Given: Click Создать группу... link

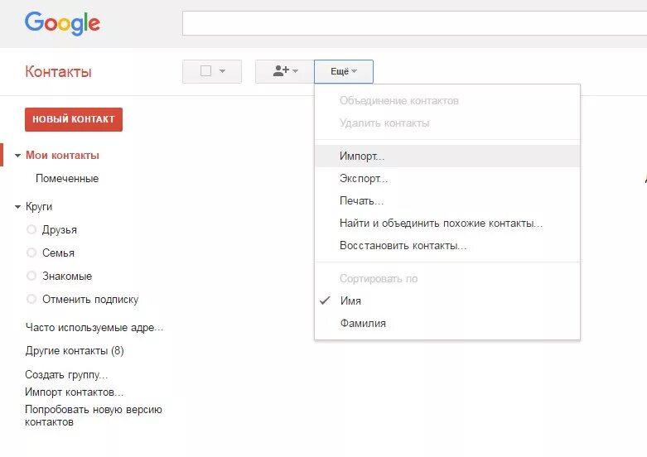Looking at the screenshot, I should tap(66, 374).
